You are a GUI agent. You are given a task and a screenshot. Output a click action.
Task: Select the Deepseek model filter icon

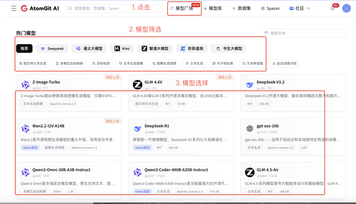(x=43, y=48)
